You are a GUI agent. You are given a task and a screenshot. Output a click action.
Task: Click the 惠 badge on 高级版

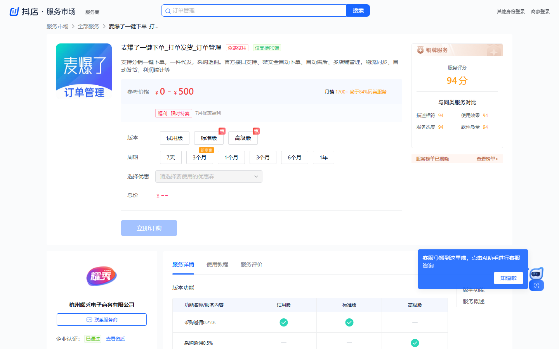click(256, 131)
